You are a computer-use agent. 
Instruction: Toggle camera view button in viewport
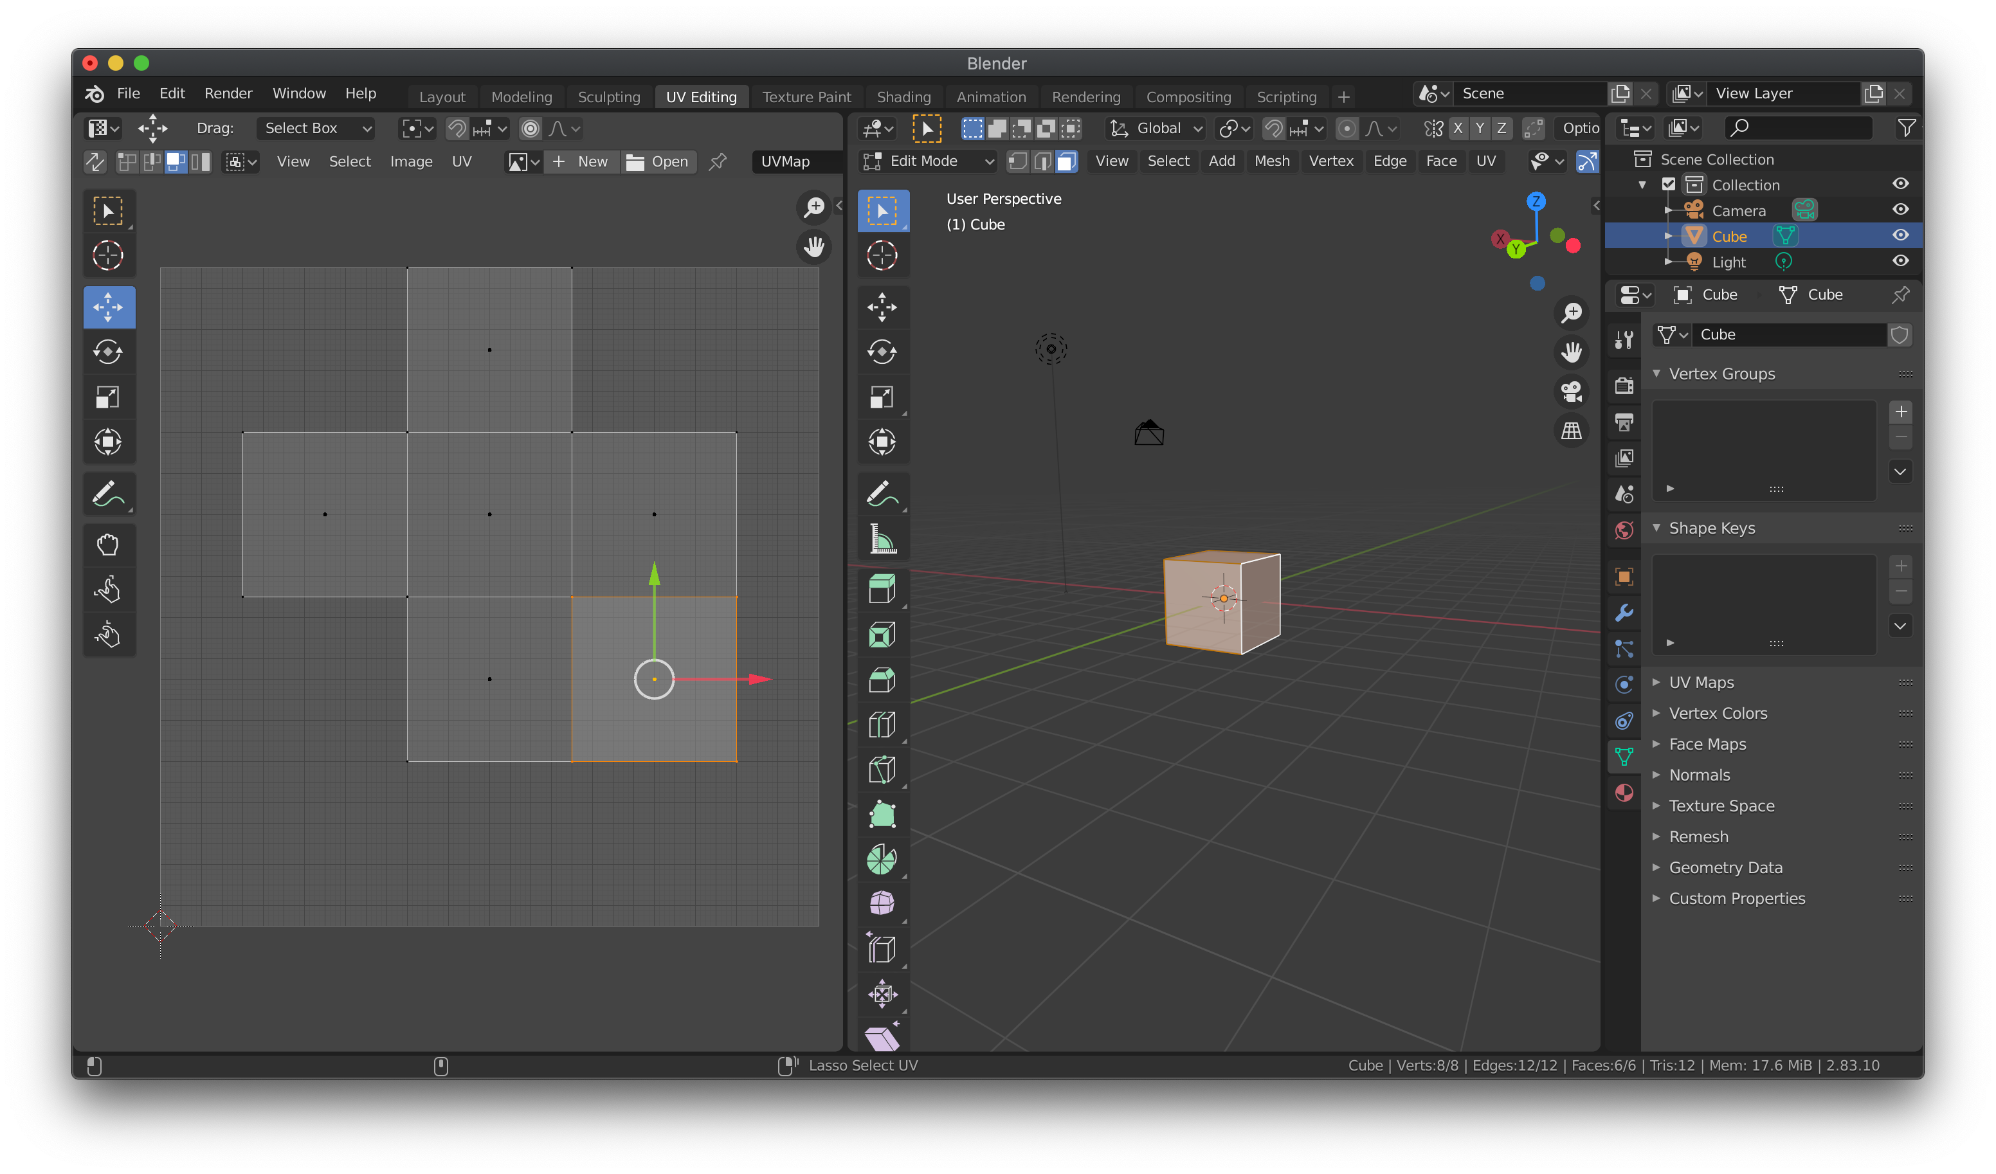[1572, 392]
